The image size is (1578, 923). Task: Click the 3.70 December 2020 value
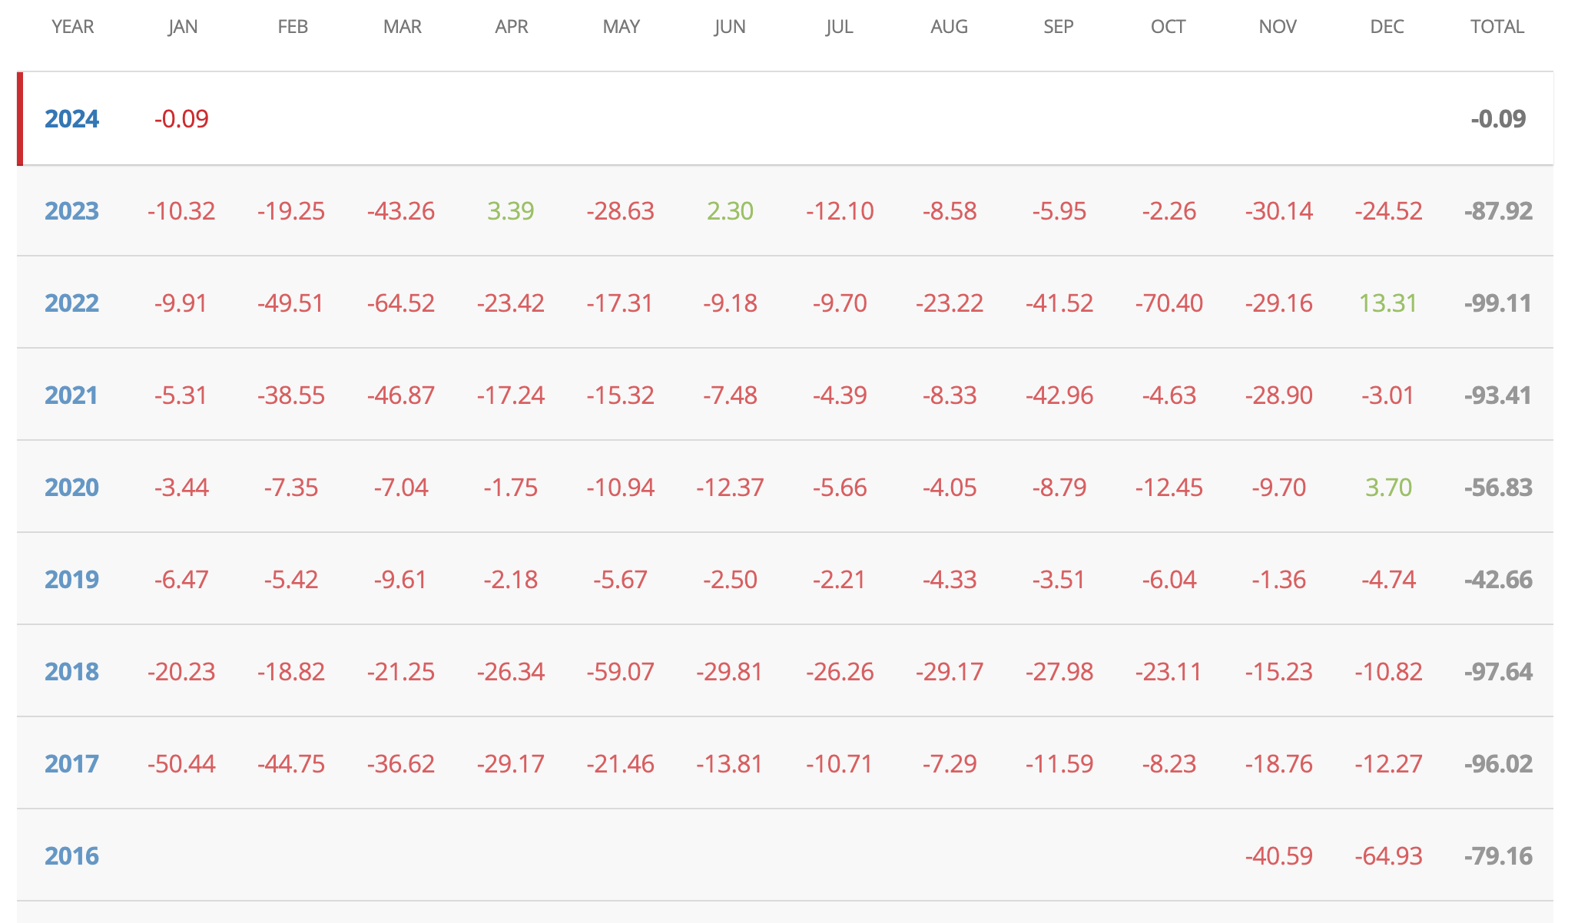(1388, 488)
